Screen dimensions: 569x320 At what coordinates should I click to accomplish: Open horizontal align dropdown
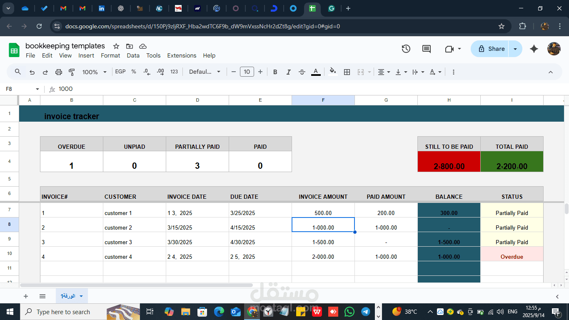(x=384, y=72)
